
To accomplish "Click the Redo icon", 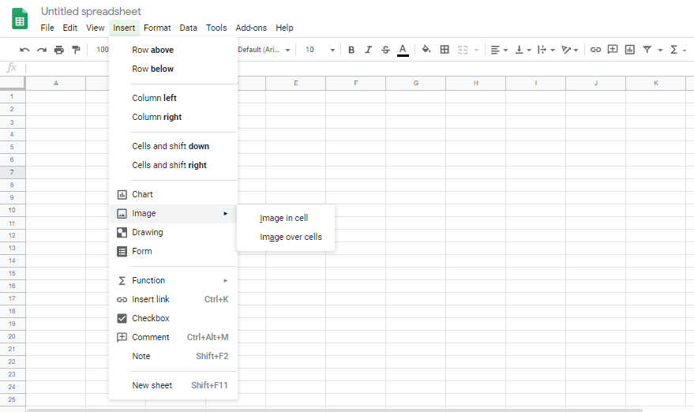I will point(42,50).
